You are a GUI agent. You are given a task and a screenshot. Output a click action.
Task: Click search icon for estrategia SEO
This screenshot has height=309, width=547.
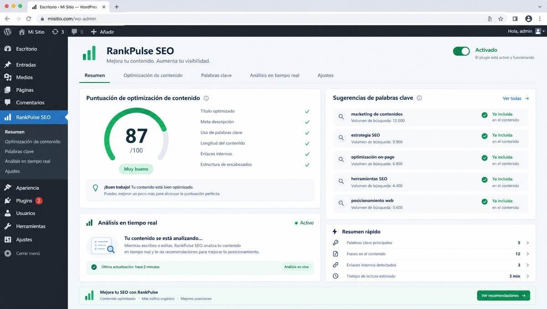pos(341,138)
